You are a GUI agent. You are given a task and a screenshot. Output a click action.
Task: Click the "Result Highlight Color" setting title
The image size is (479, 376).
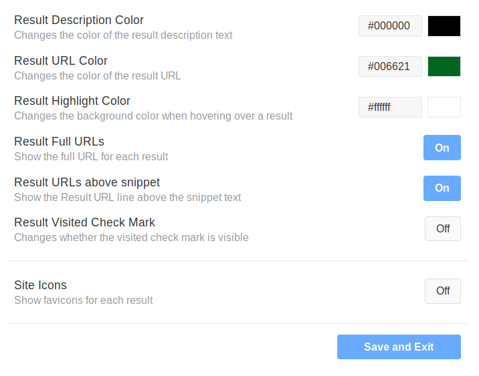click(x=72, y=101)
